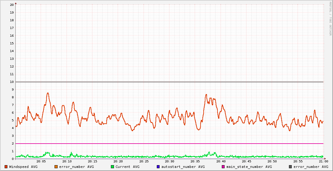The height and width of the screenshot is (171, 333).
Task: Click the 20:45 time axis label
Action: pyautogui.click(x=246, y=161)
